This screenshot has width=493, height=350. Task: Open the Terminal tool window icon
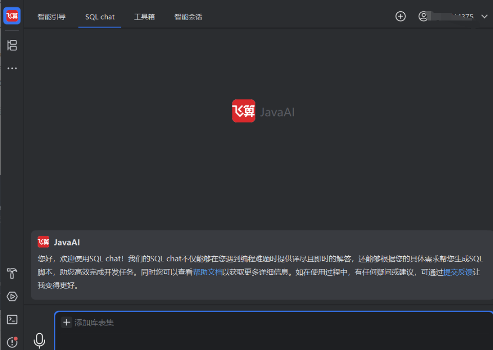point(12,319)
